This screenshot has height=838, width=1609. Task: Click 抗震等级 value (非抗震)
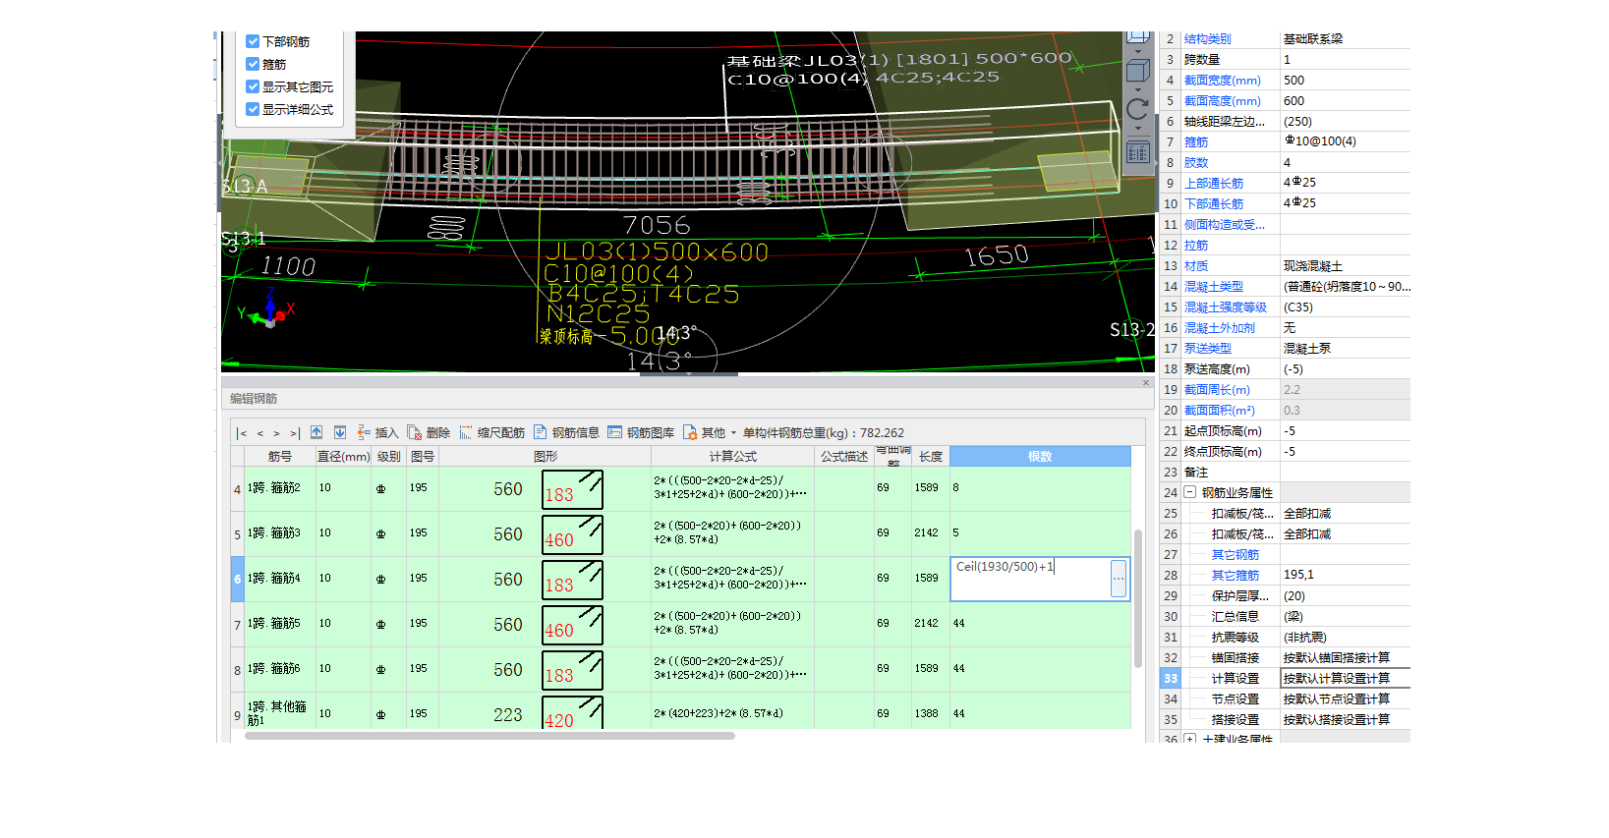[x=1345, y=638]
